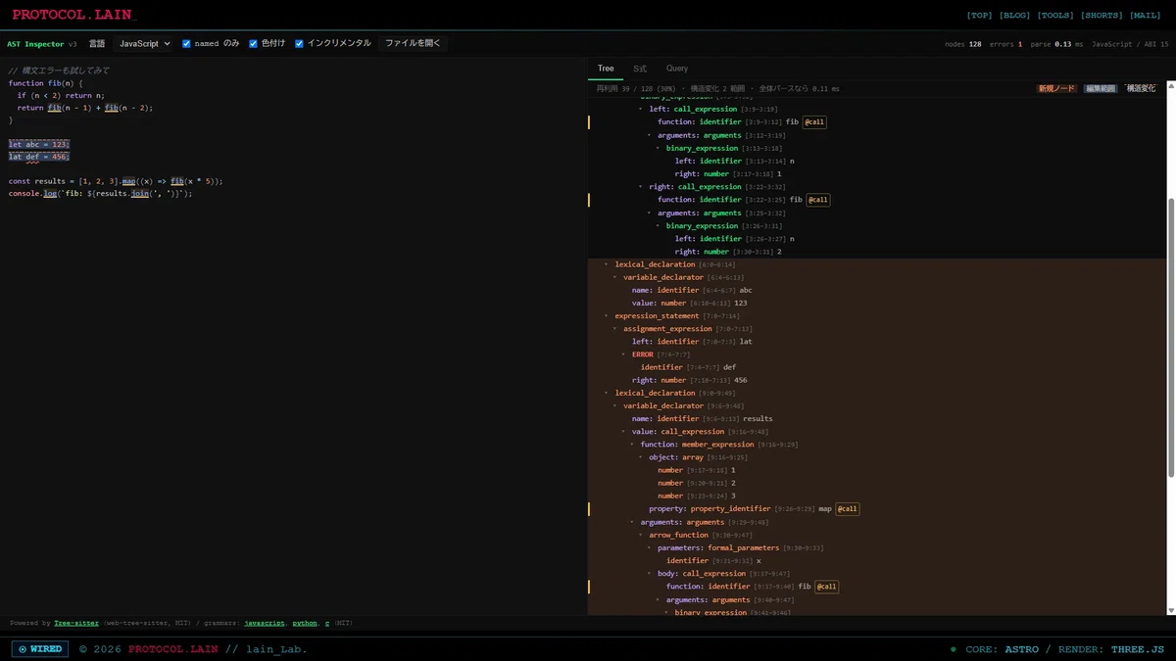This screenshot has height=661, width=1176.
Task: Click the nodes 128 counter
Action: click(x=962, y=44)
